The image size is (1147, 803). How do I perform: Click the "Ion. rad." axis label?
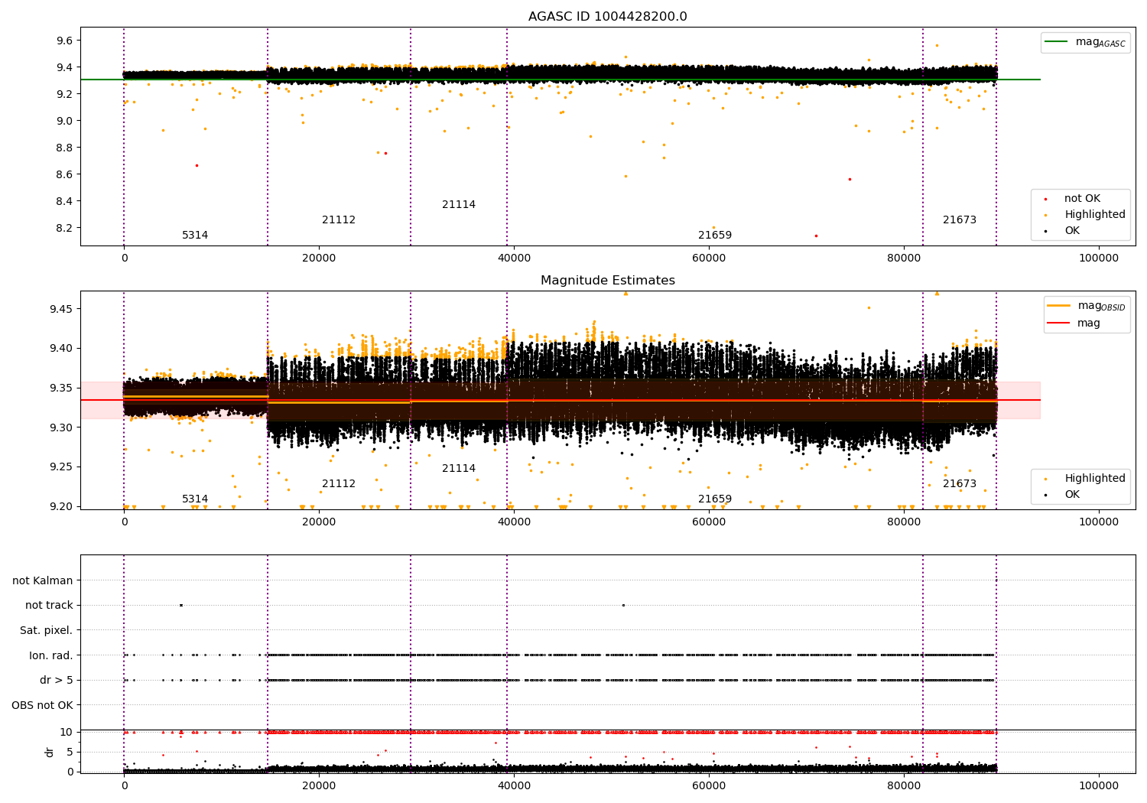[x=50, y=655]
